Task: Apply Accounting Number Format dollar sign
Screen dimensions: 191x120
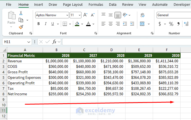Action: [x=160, y=24]
